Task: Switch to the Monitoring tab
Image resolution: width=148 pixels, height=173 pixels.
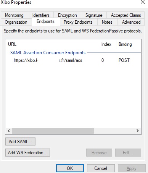Action: 14,15
